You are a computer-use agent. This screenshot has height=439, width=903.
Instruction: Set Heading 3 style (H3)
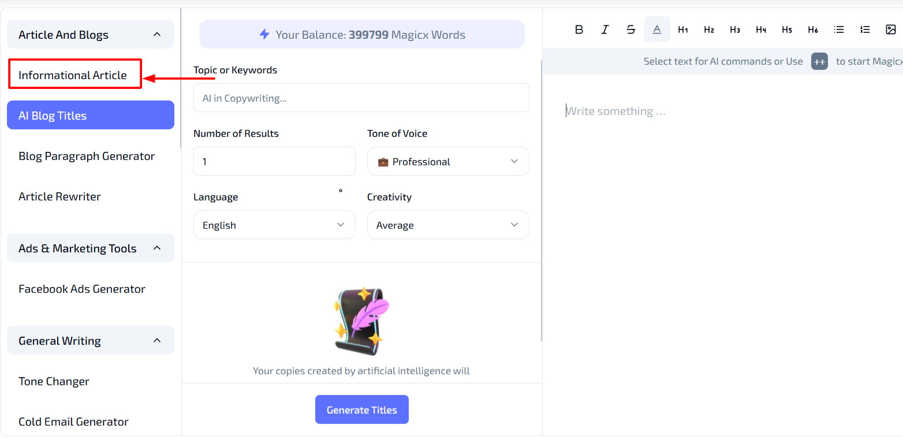pos(735,29)
